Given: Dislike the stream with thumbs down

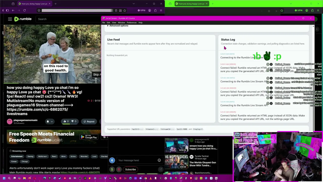Looking at the screenshot, I should tap(74, 122).
